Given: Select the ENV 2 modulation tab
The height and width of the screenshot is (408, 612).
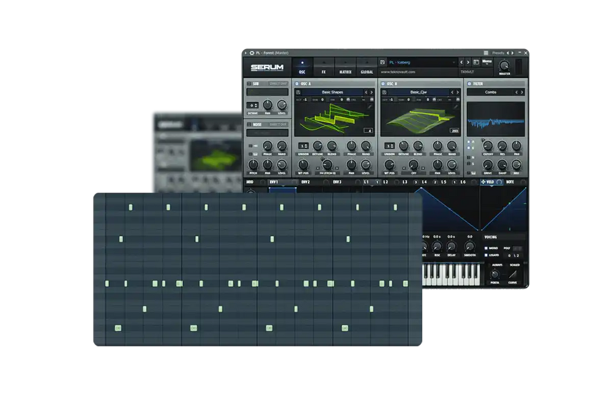Looking at the screenshot, I should pyautogui.click(x=305, y=182).
